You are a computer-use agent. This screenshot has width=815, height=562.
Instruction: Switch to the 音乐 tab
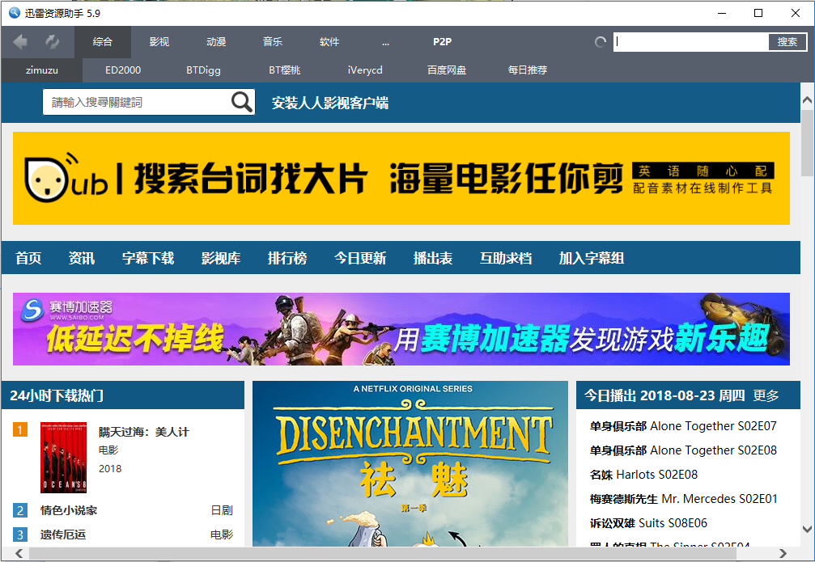tap(273, 41)
